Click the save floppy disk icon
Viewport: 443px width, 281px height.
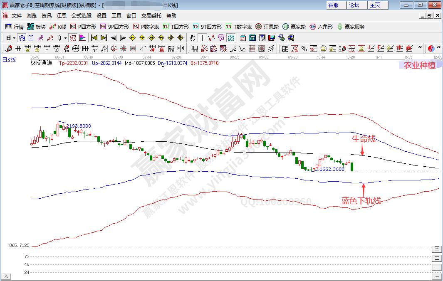pos(272,38)
